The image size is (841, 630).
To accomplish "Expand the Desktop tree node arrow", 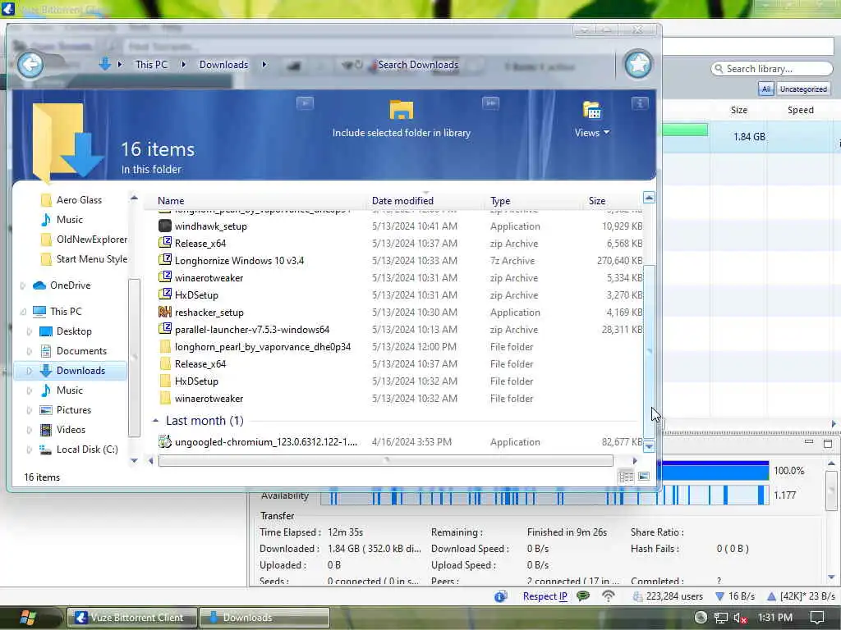I will point(29,331).
